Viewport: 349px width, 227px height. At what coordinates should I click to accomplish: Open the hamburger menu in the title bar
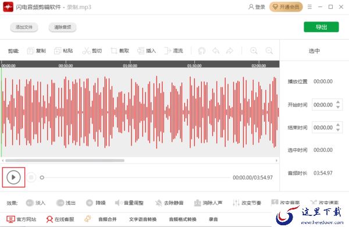309,7
